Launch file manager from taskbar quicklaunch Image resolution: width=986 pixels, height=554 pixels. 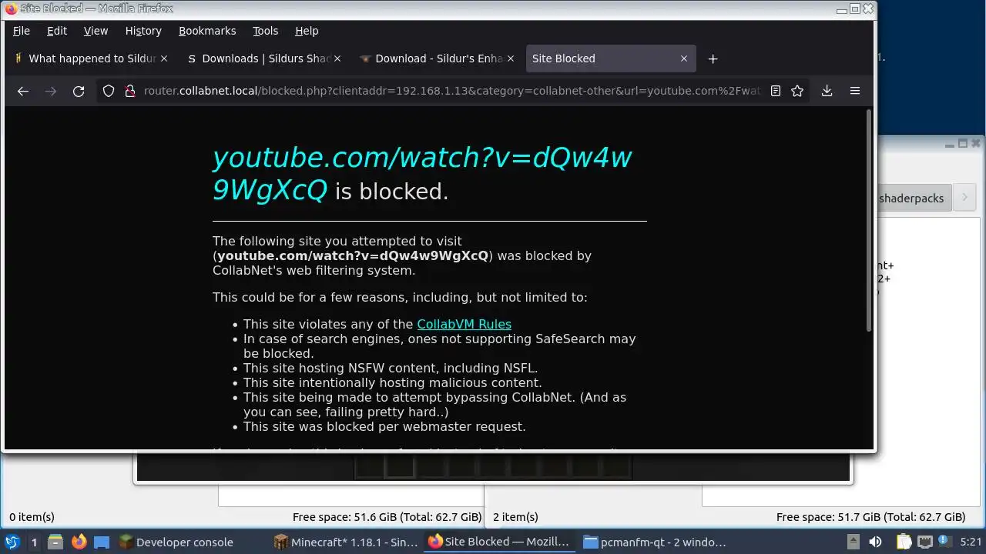55,542
